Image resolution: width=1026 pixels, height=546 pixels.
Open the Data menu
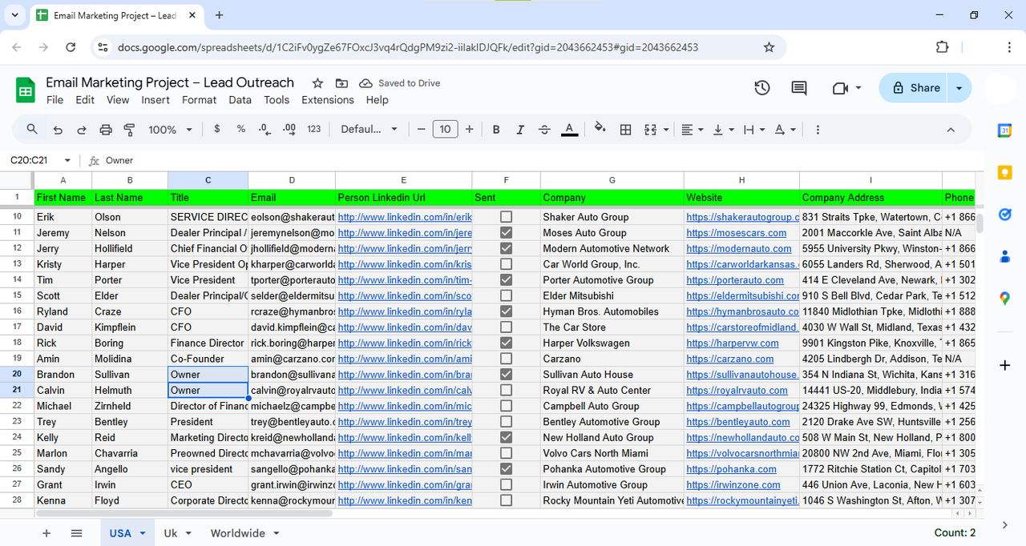point(240,99)
